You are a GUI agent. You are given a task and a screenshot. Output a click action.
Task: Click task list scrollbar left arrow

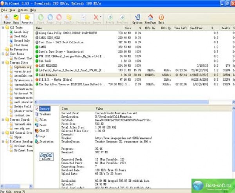(x=36, y=102)
